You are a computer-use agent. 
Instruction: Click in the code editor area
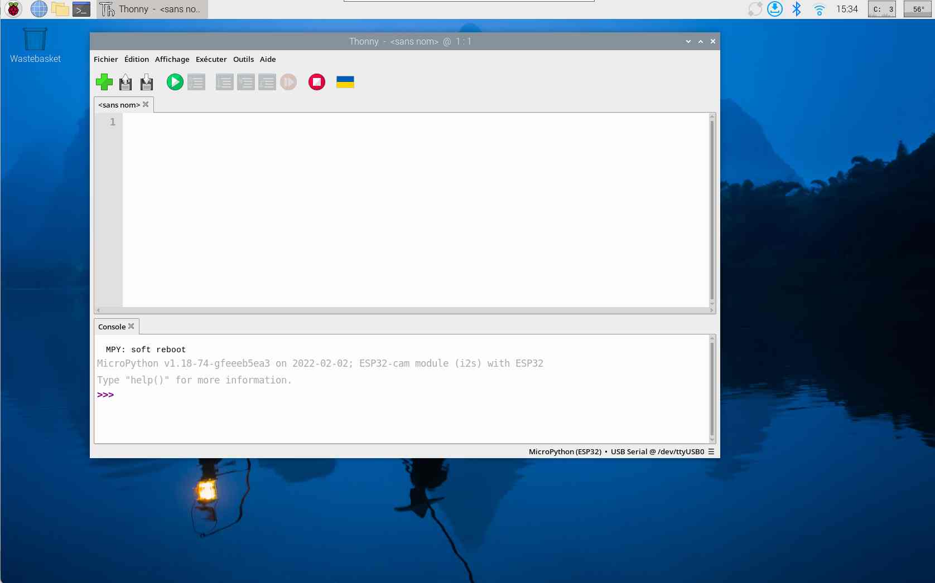click(415, 210)
